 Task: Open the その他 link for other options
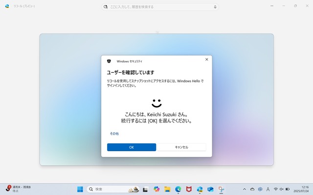pyautogui.click(x=114, y=134)
